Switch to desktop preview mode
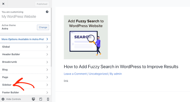This screenshot has height=102, width=190. click(x=33, y=99)
